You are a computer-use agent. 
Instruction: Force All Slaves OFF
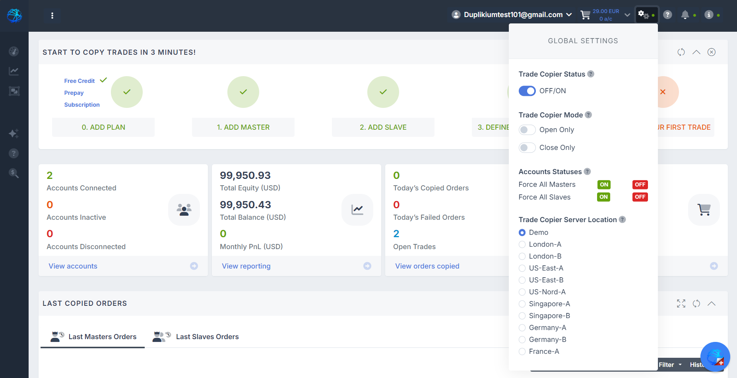[x=640, y=197]
